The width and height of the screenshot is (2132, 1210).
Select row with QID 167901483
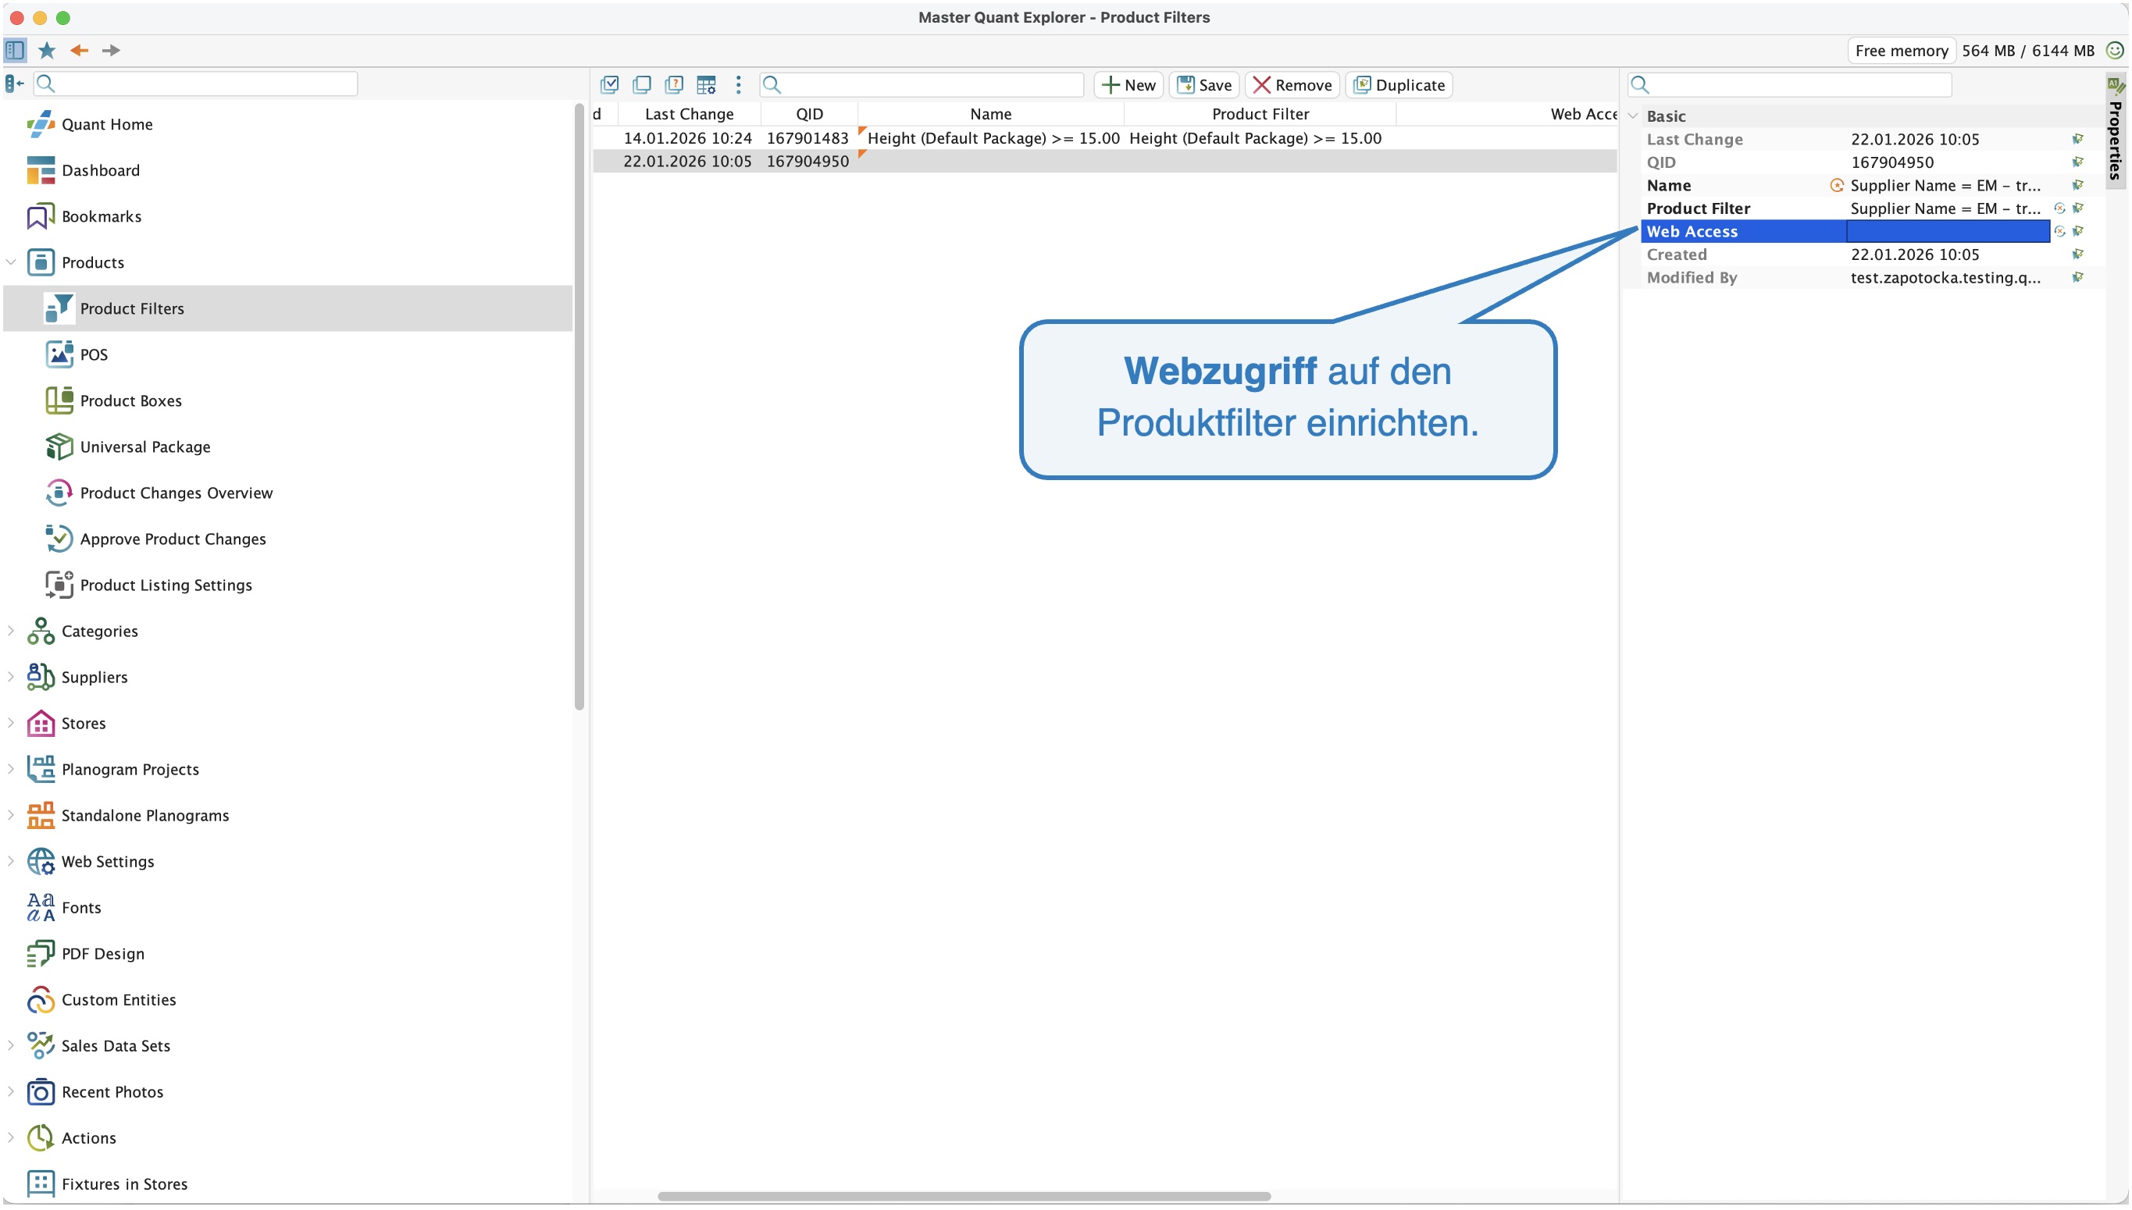[1104, 139]
